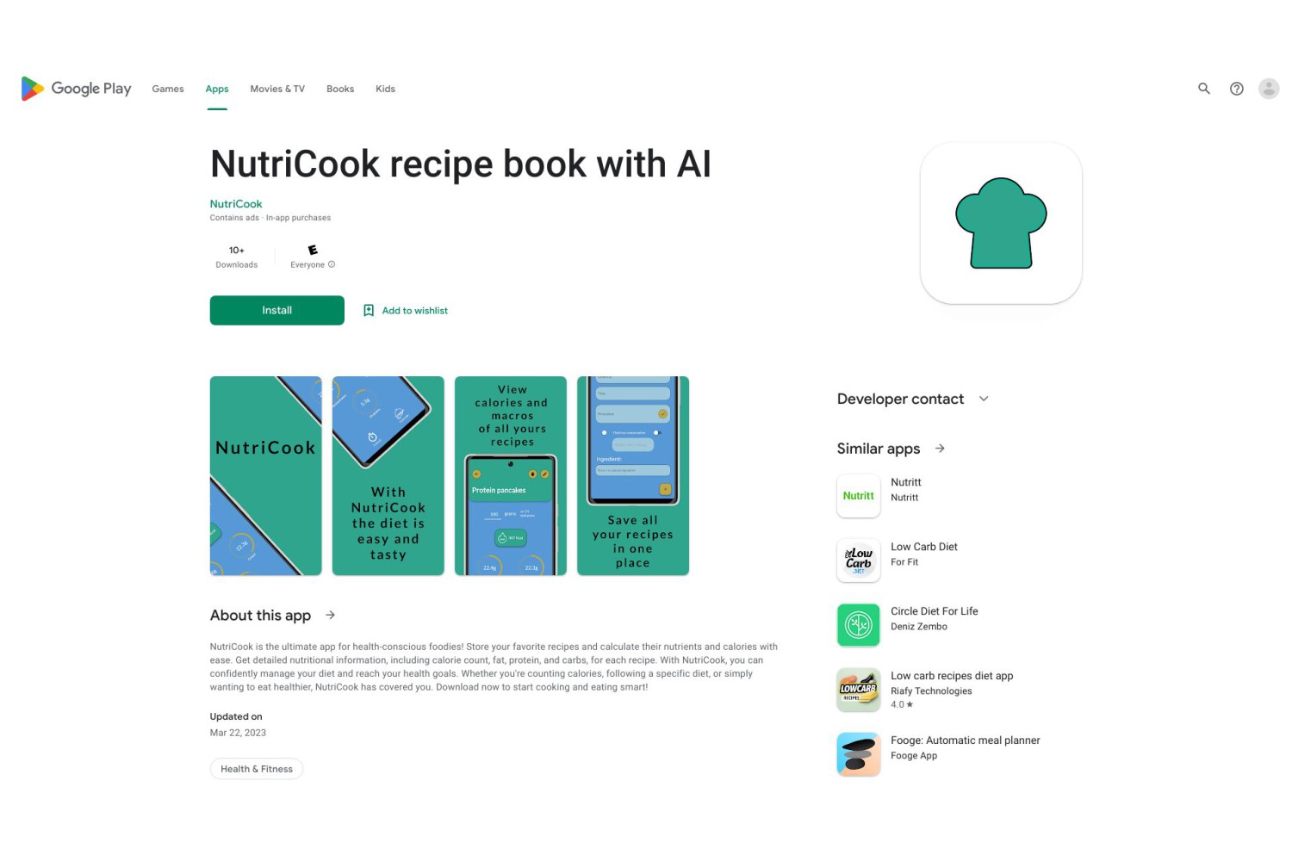The height and width of the screenshot is (861, 1292).
Task: Add NutriCook to wishlist
Action: [406, 311]
